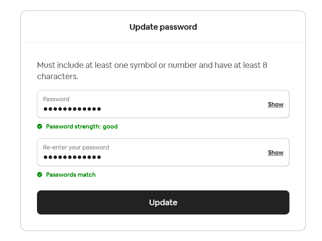
Task: Click the word 'match' in confirmation message
Action: pos(86,175)
